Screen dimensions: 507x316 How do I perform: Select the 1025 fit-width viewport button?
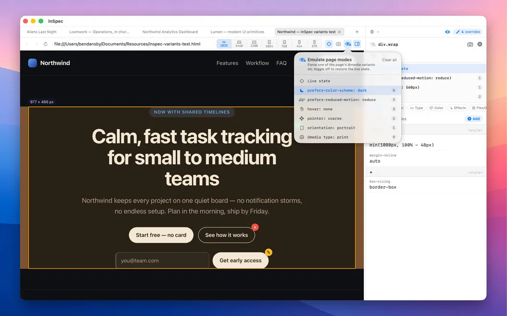coord(224,44)
